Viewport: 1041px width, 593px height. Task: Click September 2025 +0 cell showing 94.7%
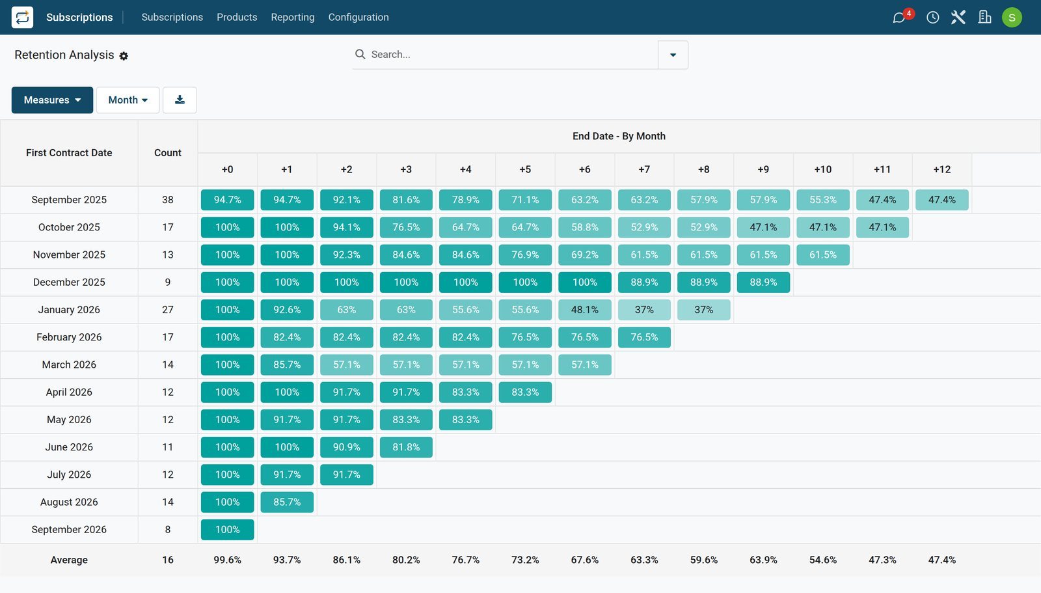227,200
